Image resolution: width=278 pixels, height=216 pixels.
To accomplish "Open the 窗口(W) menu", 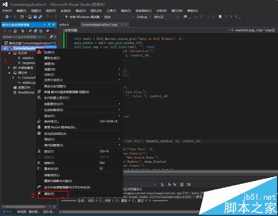I will [x=177, y=11].
